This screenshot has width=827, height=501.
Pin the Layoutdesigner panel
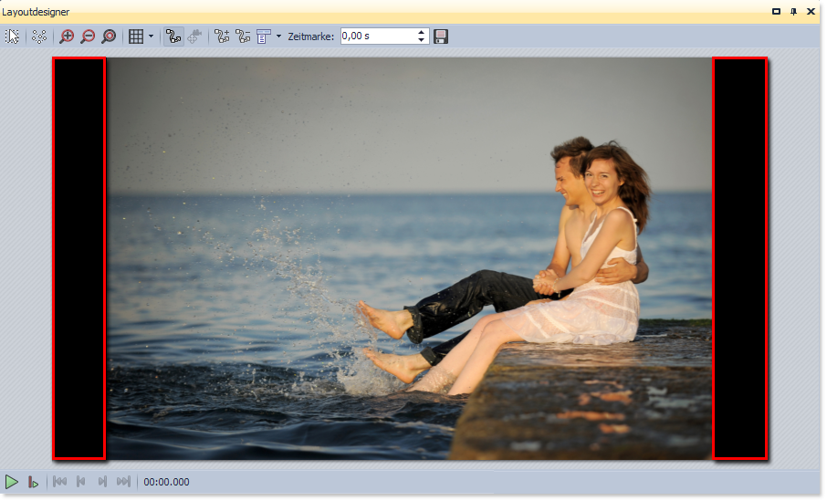pyautogui.click(x=793, y=11)
